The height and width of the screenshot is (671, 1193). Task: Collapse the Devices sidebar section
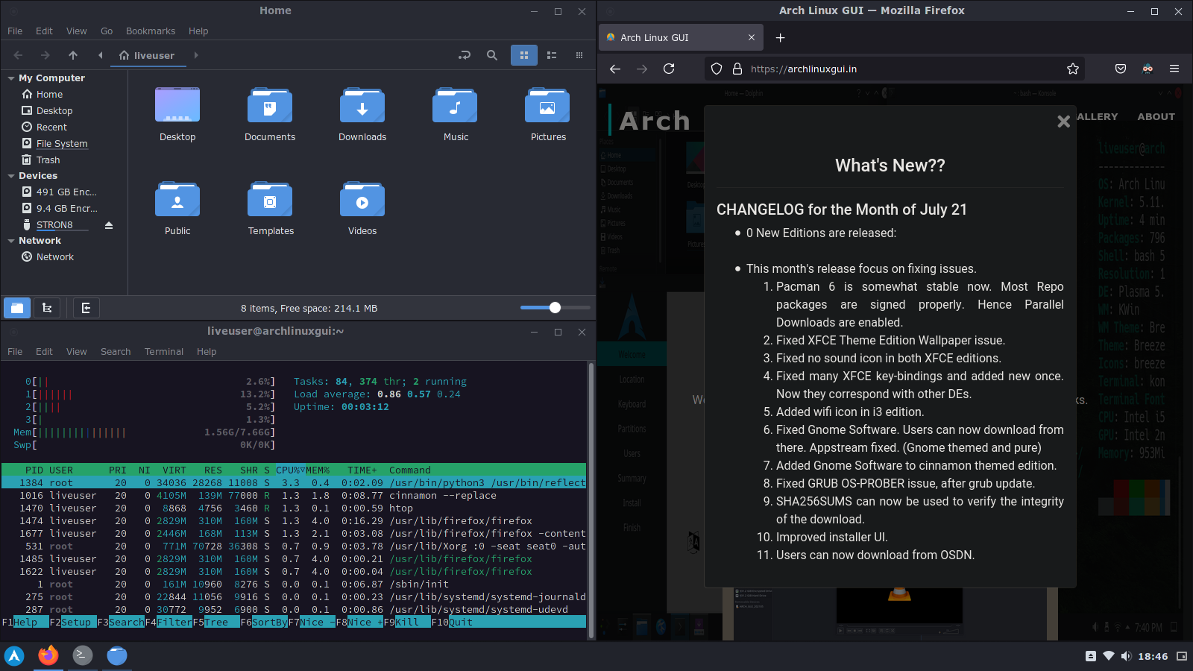[x=11, y=176]
